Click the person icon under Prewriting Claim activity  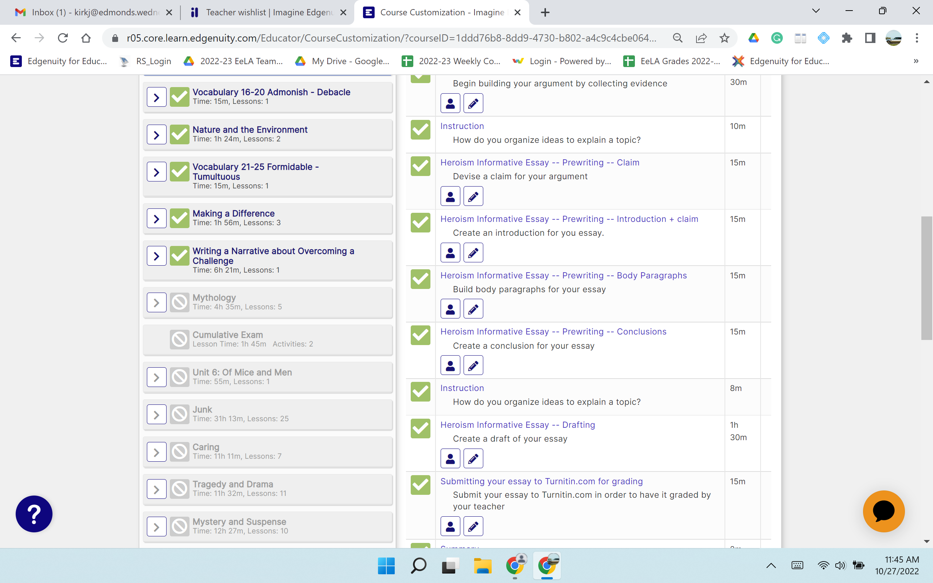pos(450,196)
